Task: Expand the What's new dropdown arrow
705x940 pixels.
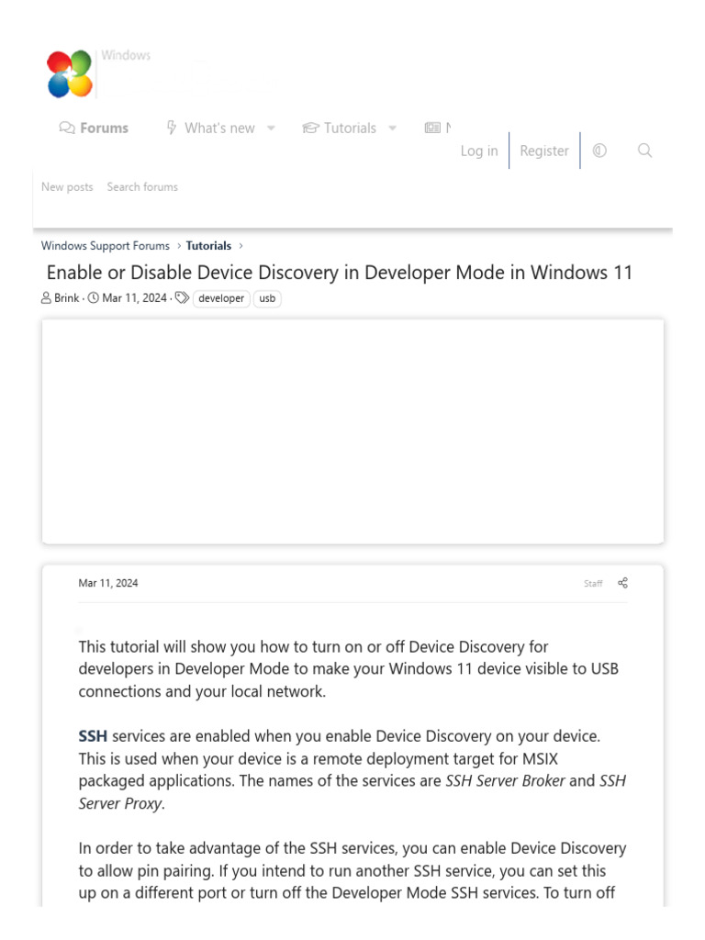Action: pos(271,128)
